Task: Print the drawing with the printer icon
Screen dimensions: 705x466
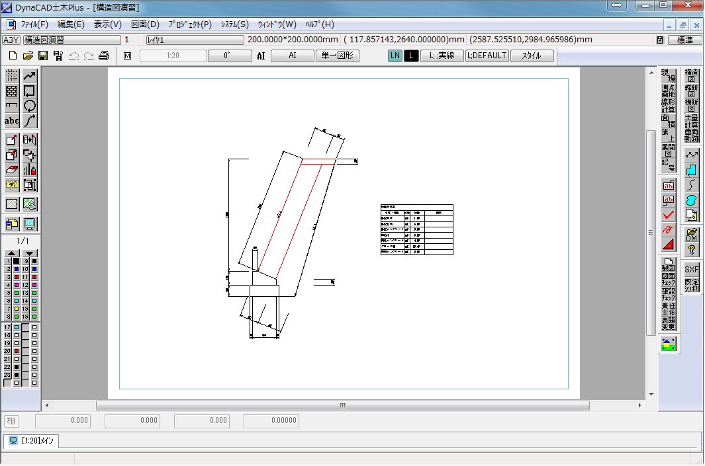Action: [104, 56]
